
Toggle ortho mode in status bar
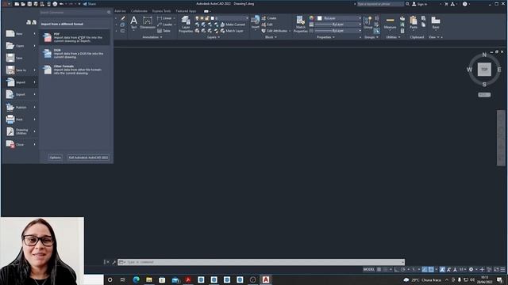click(x=397, y=269)
